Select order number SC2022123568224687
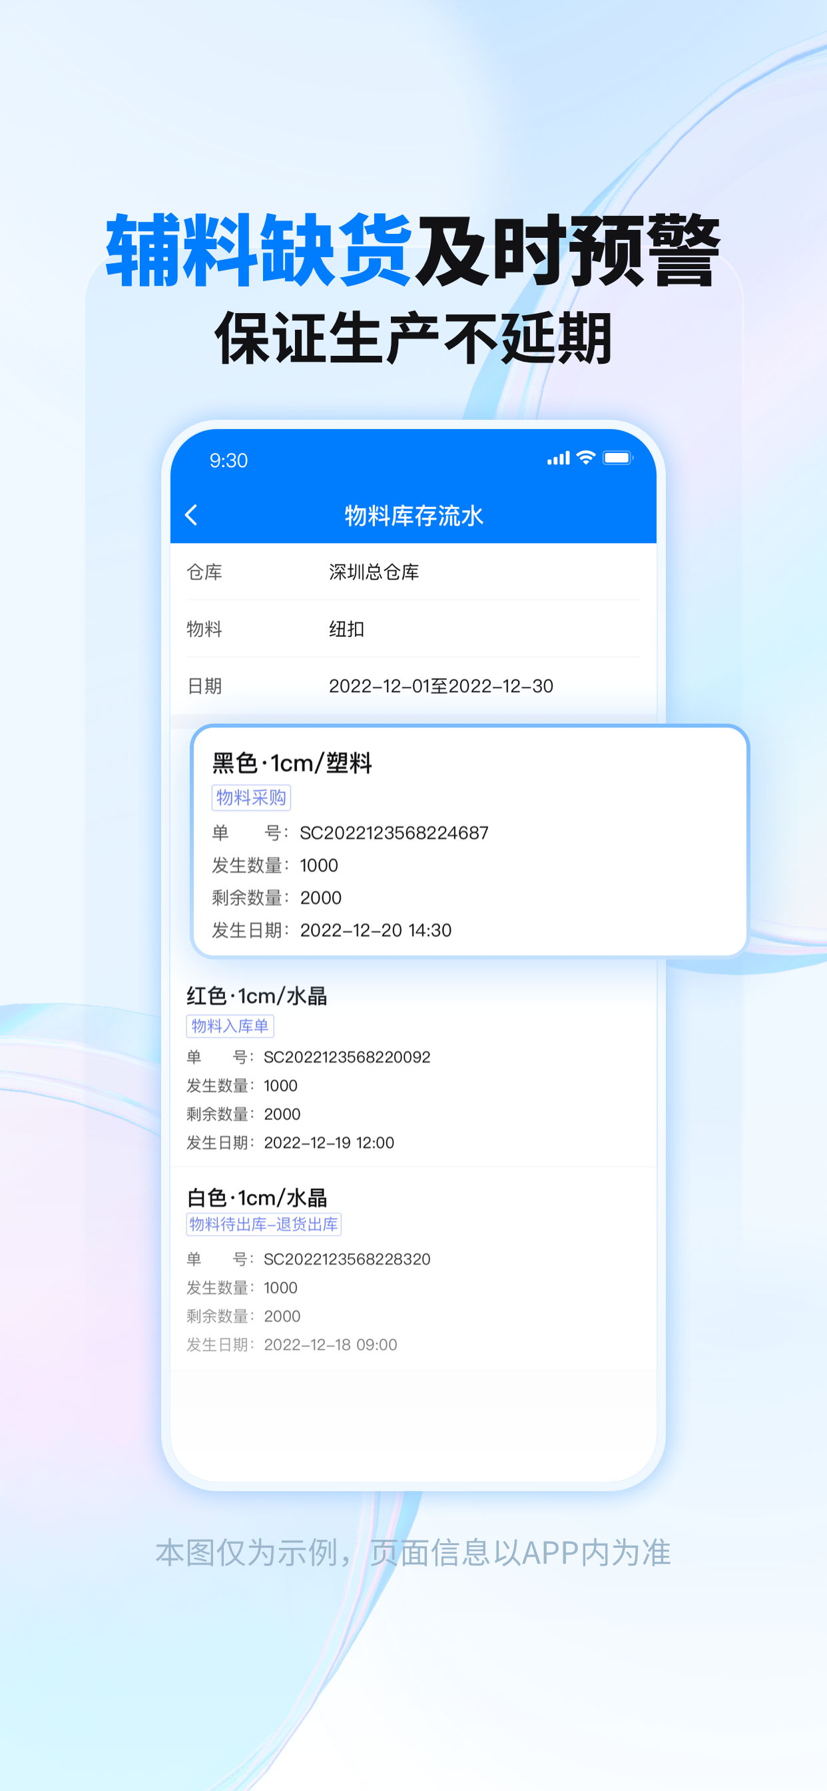 394,833
